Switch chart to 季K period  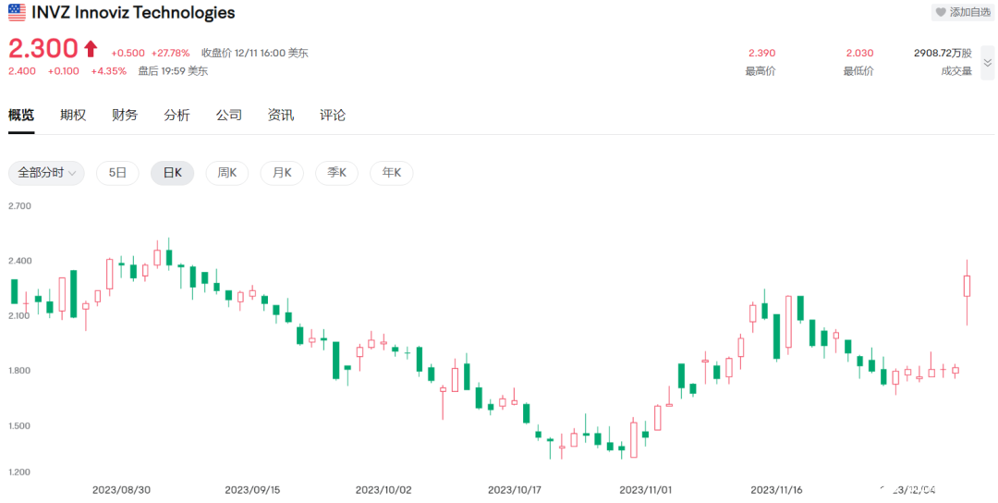click(336, 173)
